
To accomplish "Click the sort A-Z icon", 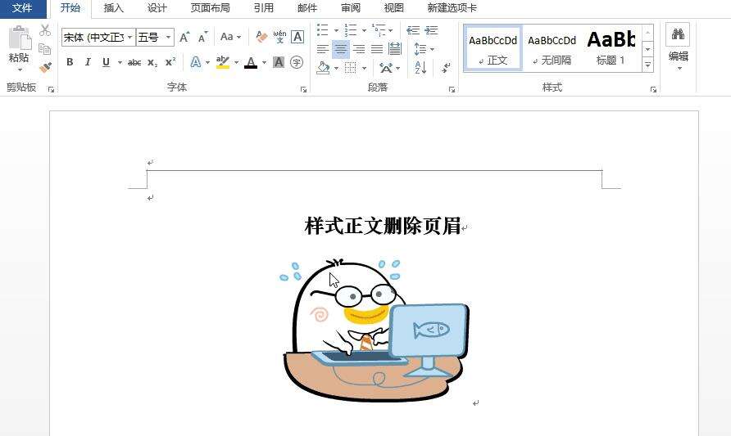I will click(x=420, y=68).
